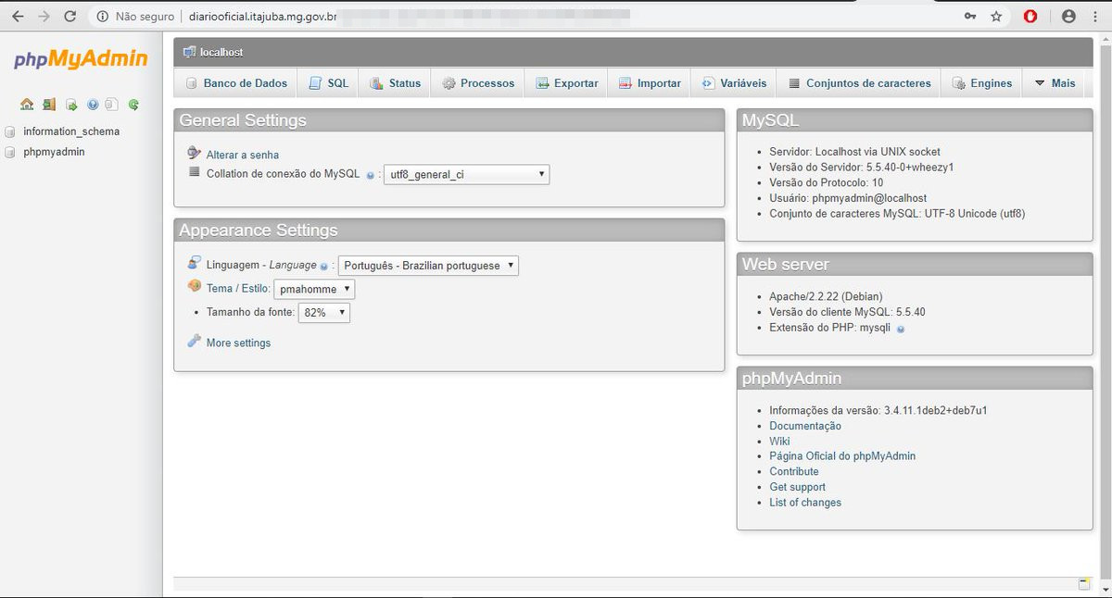Image resolution: width=1112 pixels, height=598 pixels.
Task: Open Página Oficial do phpMyAdmin link
Action: tap(842, 456)
